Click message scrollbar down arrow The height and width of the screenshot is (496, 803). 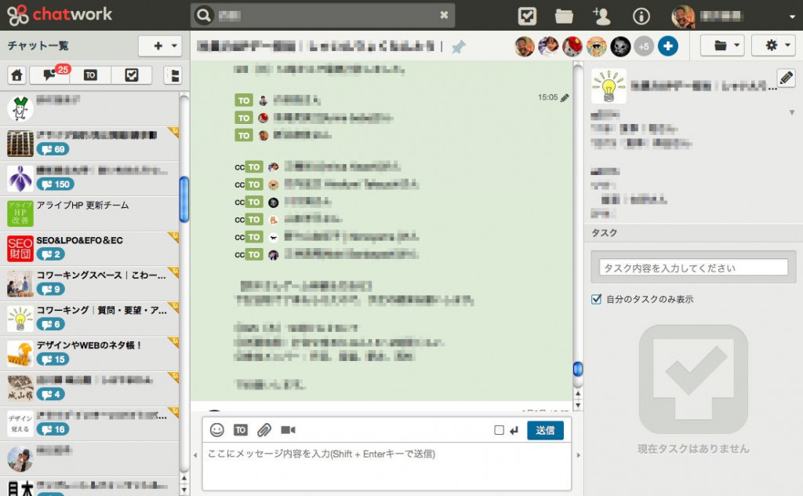pyautogui.click(x=578, y=405)
